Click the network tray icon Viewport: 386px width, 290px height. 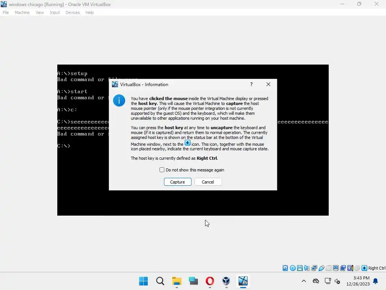coord(328,281)
